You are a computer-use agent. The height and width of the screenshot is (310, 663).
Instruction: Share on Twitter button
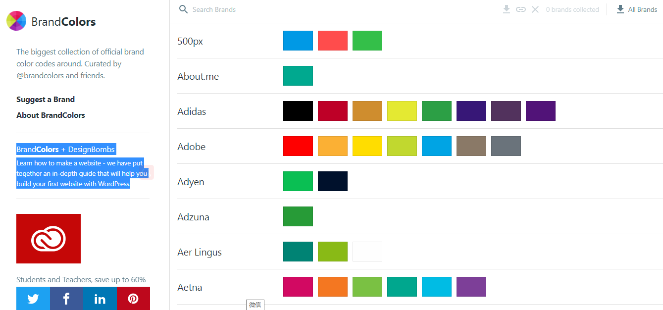(x=33, y=299)
